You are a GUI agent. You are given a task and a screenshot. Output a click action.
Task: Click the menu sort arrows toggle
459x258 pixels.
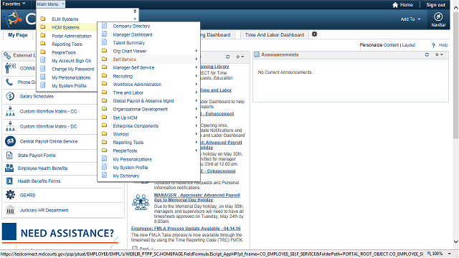135,11
